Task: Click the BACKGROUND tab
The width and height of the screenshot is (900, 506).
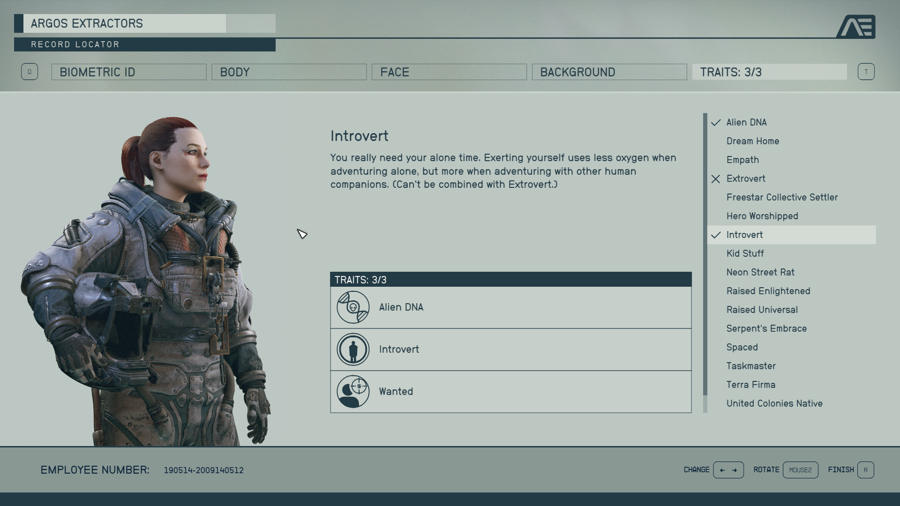Action: point(609,72)
